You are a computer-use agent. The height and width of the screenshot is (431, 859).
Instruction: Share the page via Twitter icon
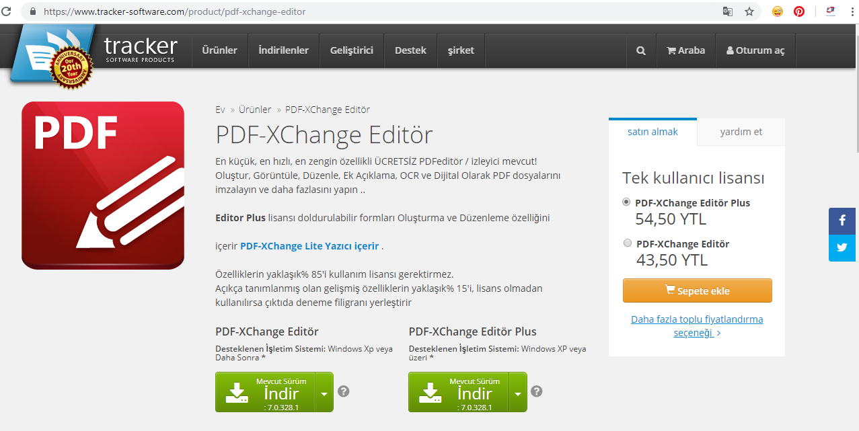point(842,247)
